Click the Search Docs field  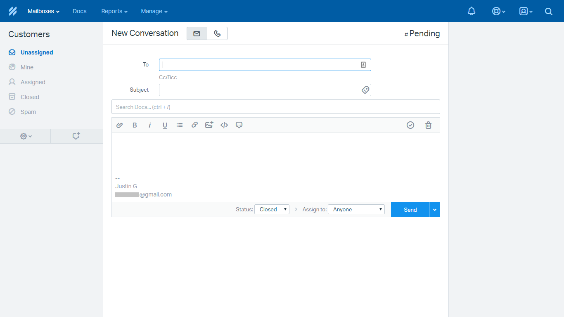point(276,107)
